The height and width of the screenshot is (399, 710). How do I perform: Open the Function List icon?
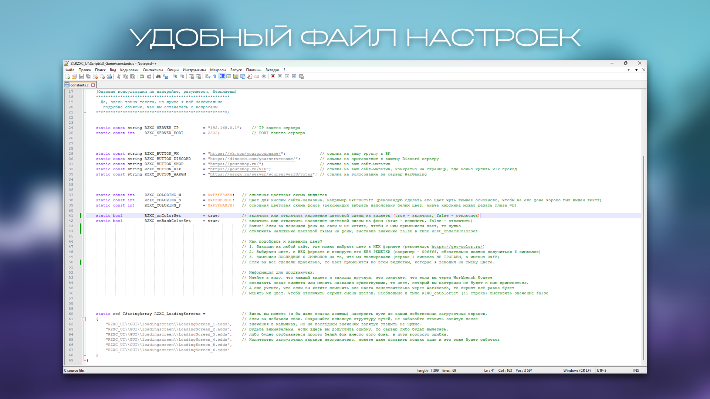pyautogui.click(x=250, y=76)
